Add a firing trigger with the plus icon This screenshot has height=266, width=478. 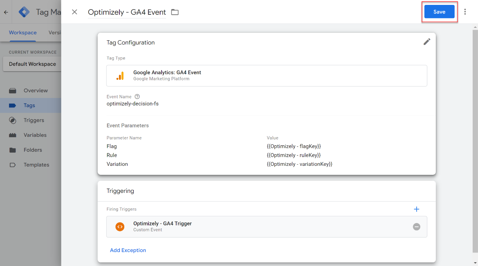coord(417,209)
